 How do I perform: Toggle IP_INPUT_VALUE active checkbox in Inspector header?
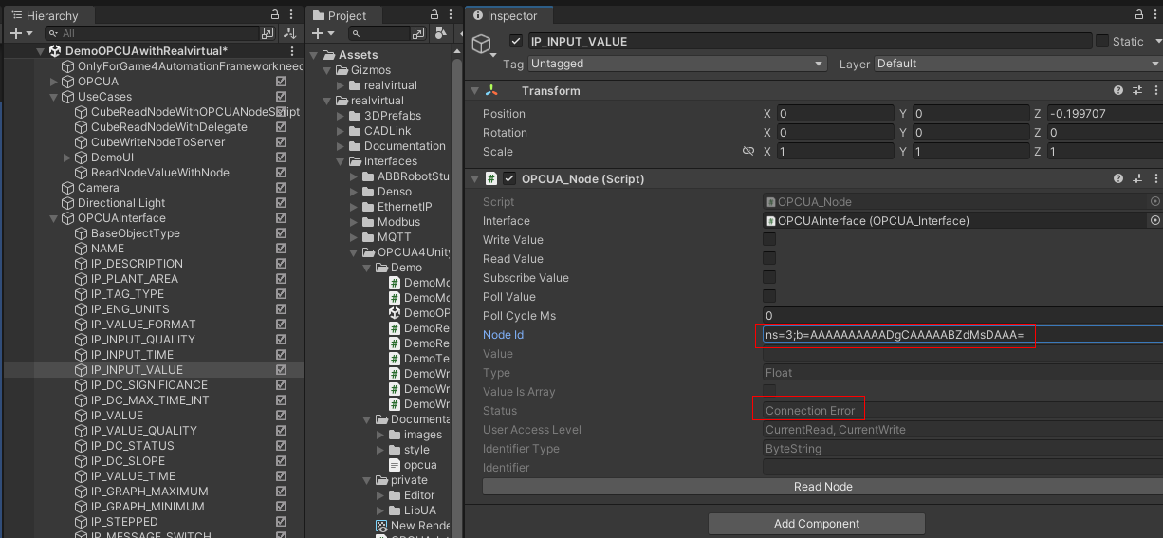[516, 41]
